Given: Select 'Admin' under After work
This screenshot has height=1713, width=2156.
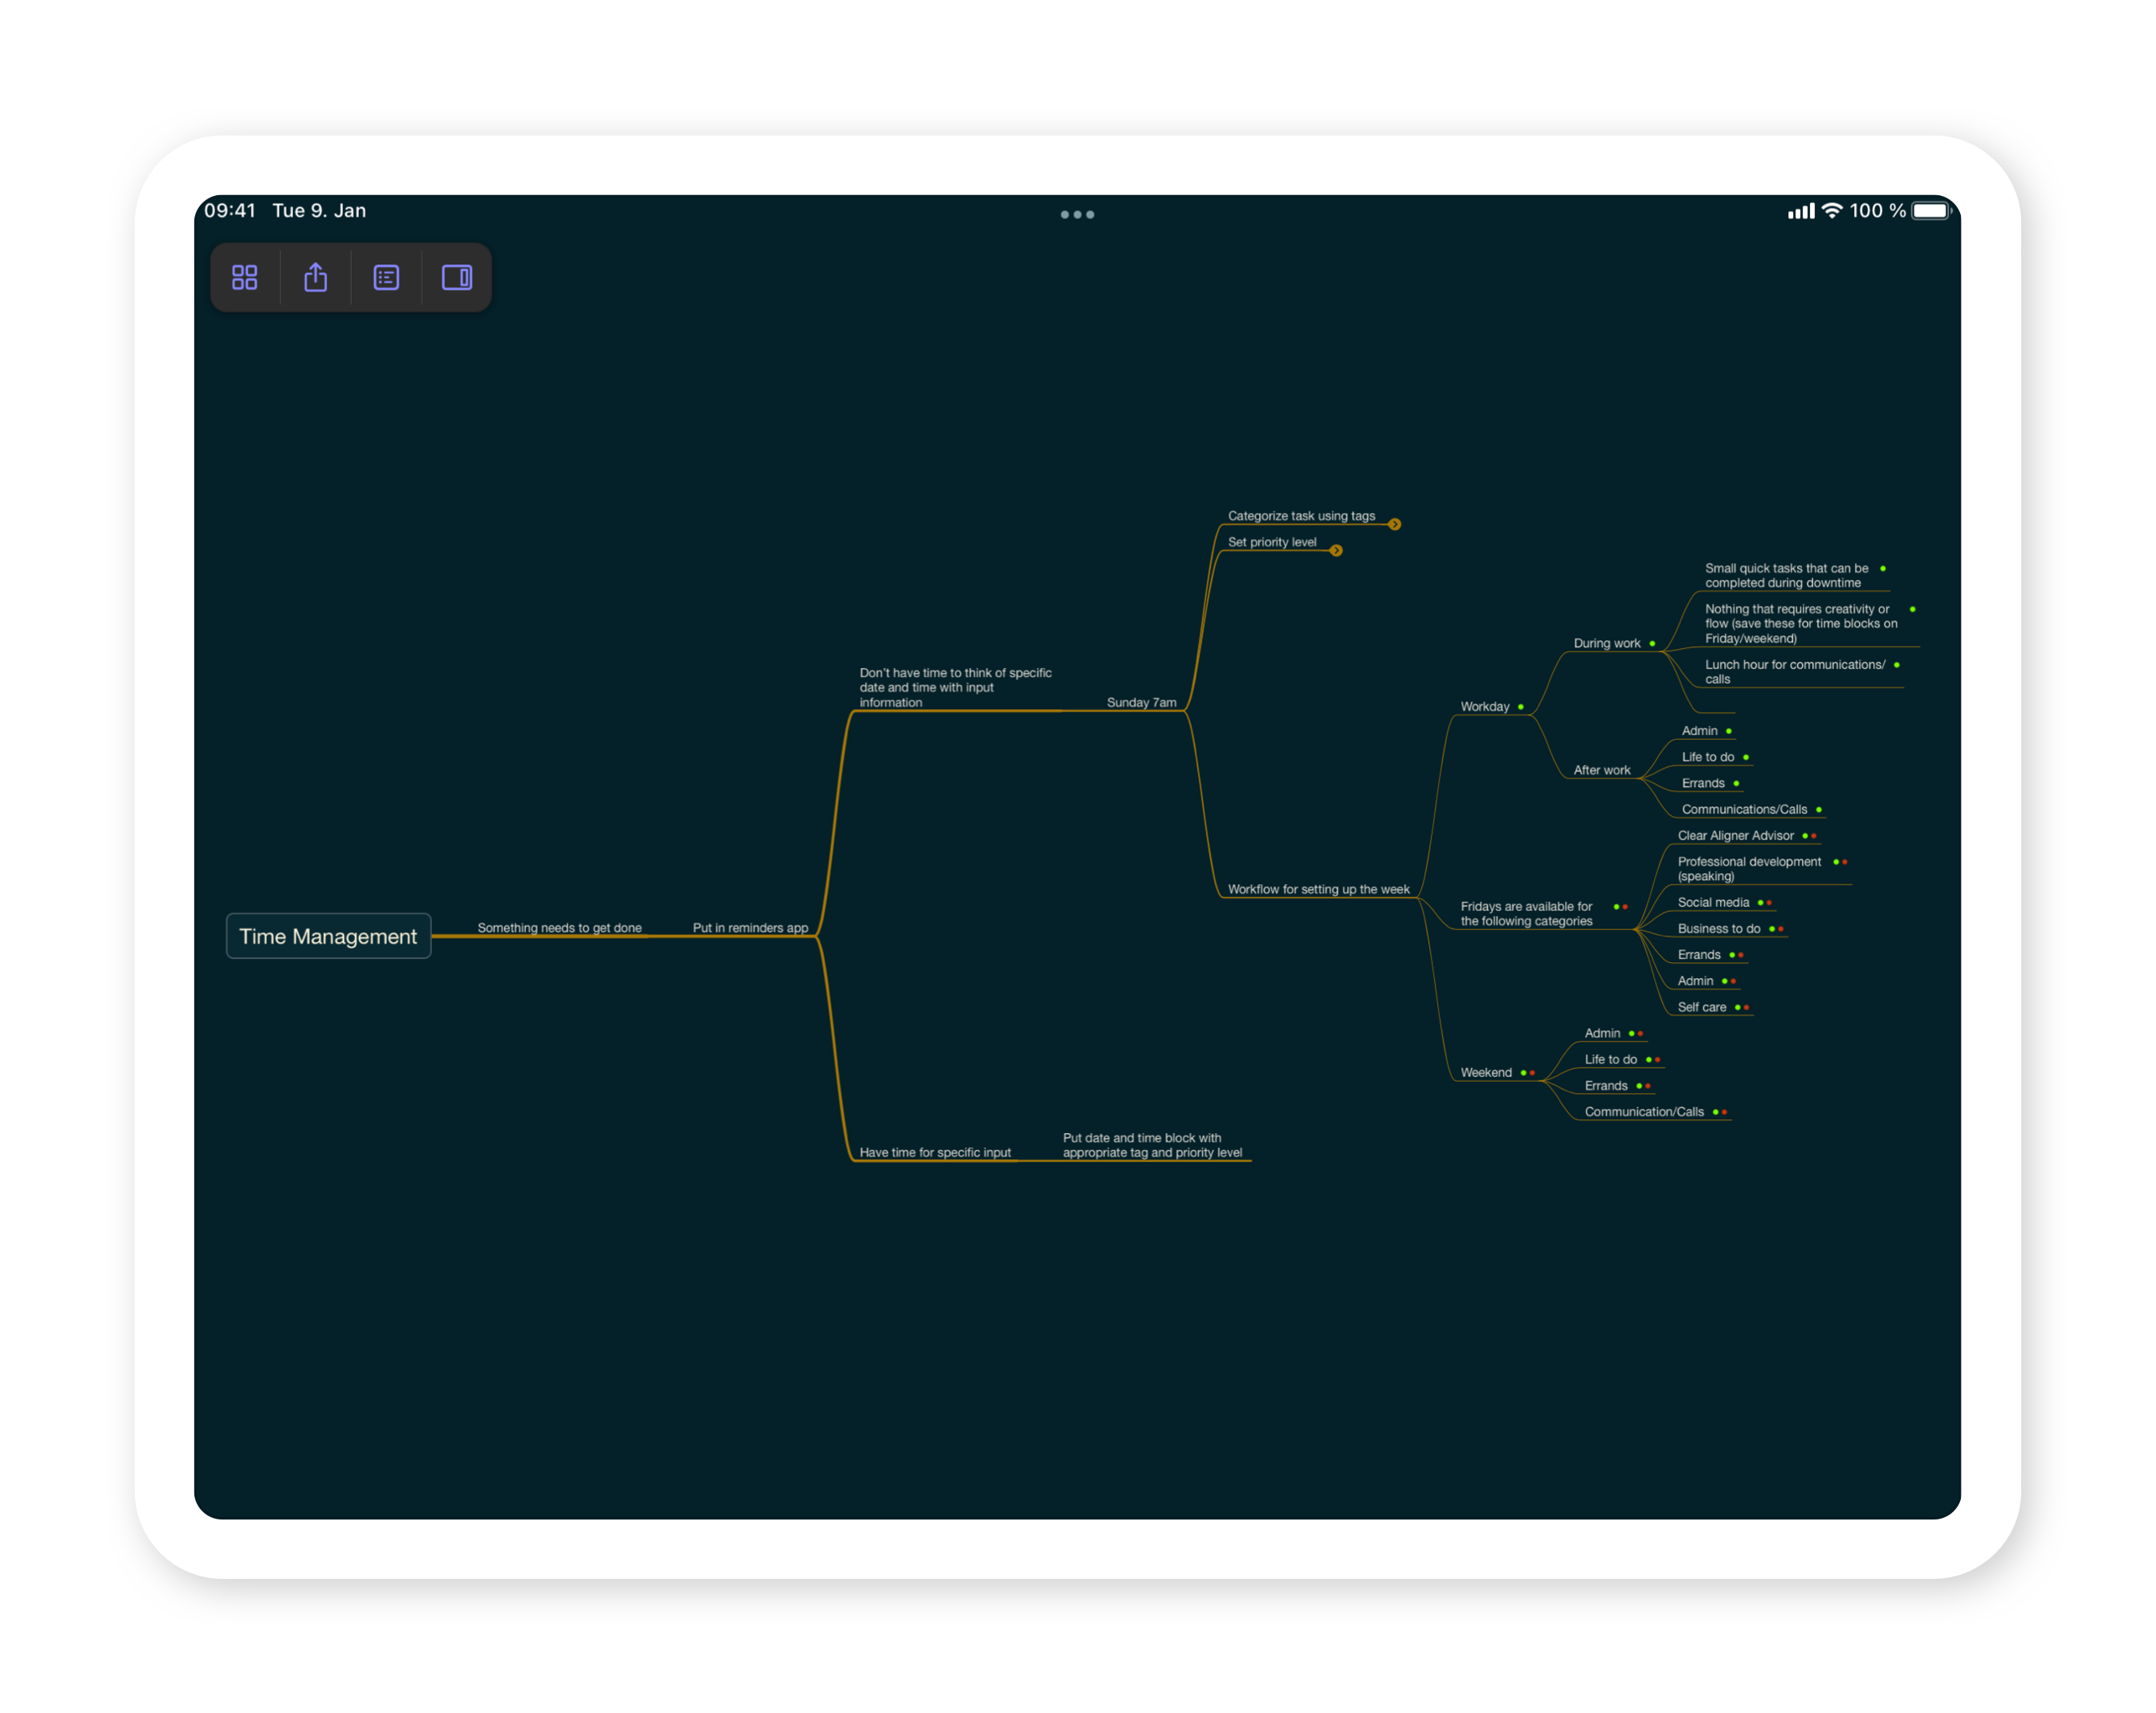Looking at the screenshot, I should 1699,731.
